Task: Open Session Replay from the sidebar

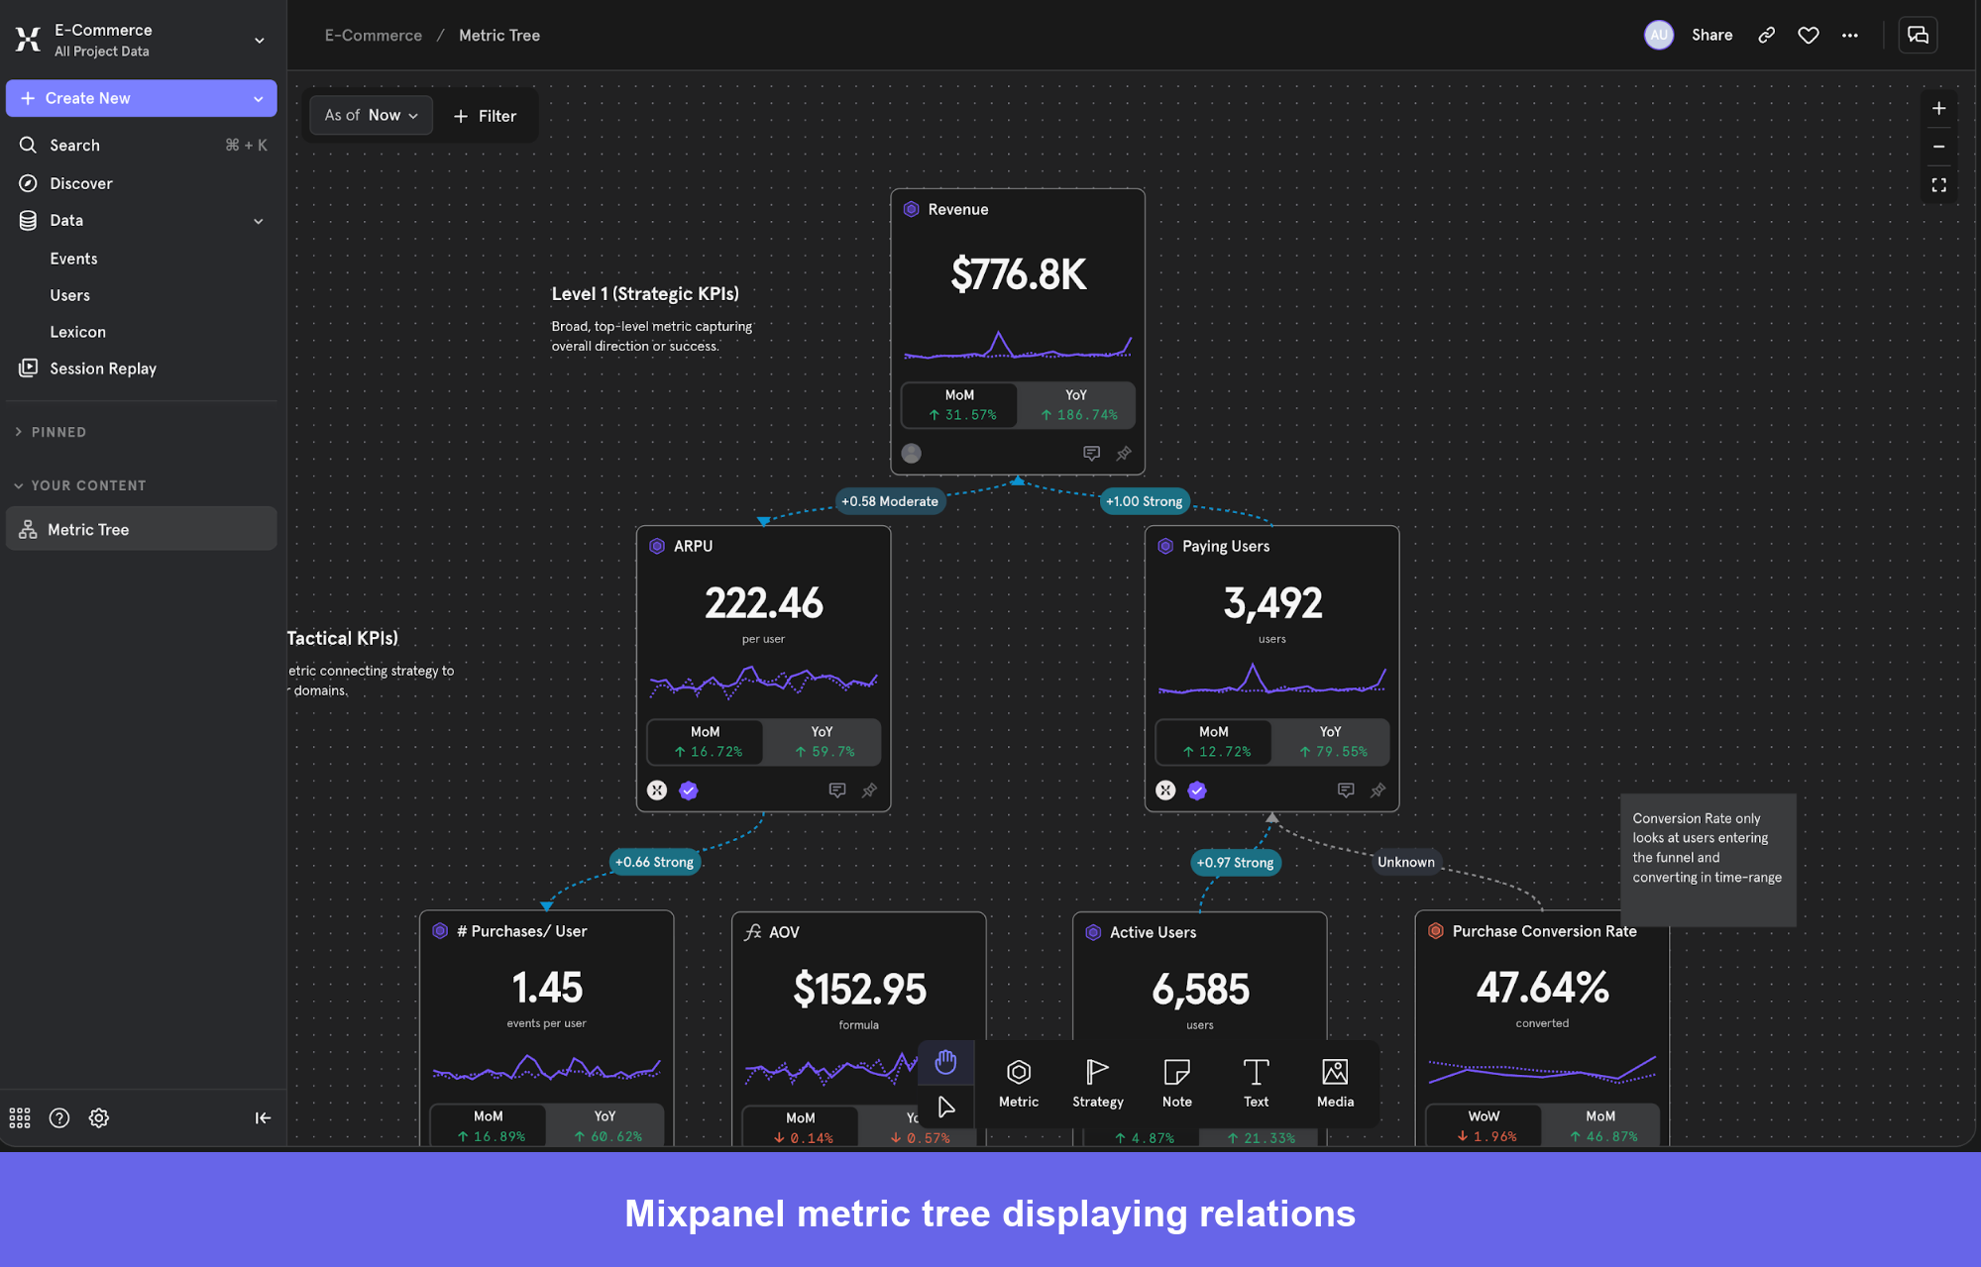Action: point(102,368)
